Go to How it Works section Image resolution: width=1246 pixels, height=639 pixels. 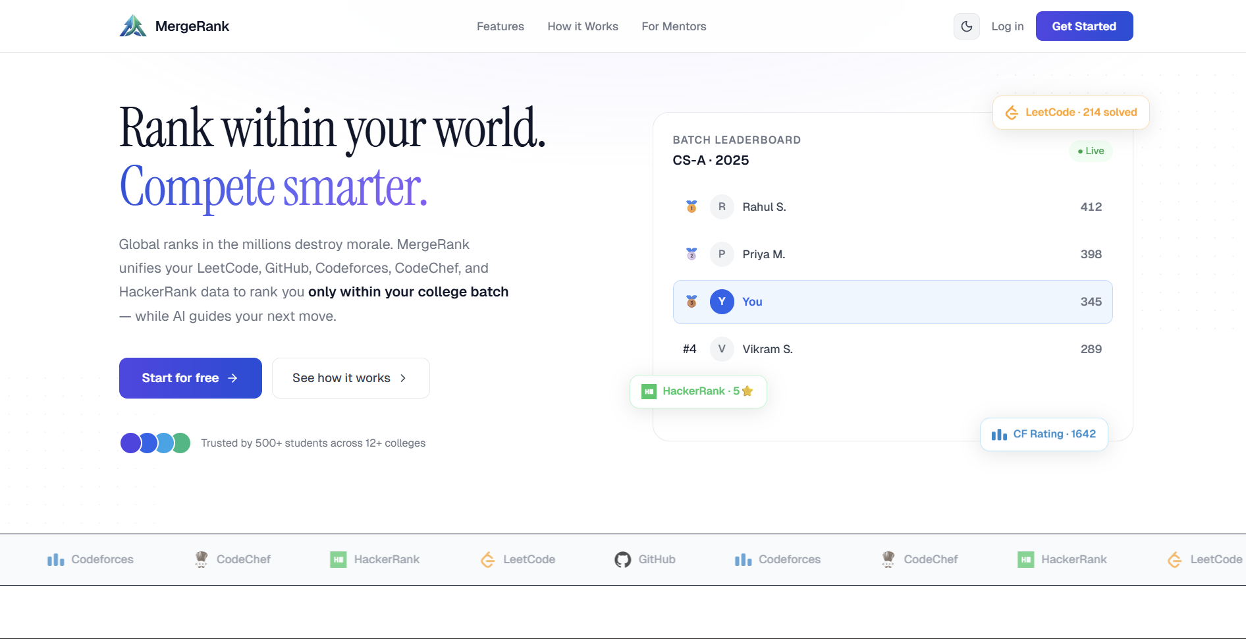point(582,26)
